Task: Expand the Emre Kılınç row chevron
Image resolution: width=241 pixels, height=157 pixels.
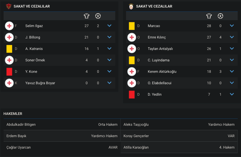Action: [232, 37]
